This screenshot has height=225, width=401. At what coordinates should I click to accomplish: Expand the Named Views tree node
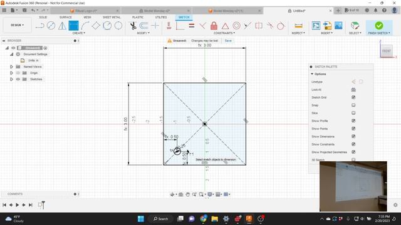point(11,67)
